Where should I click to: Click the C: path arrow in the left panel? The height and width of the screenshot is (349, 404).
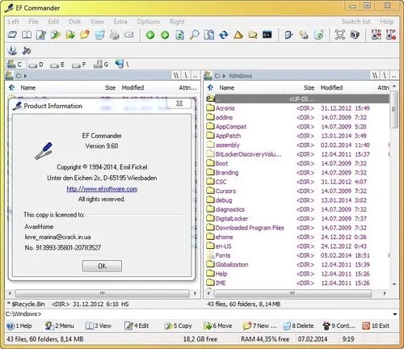[25, 76]
